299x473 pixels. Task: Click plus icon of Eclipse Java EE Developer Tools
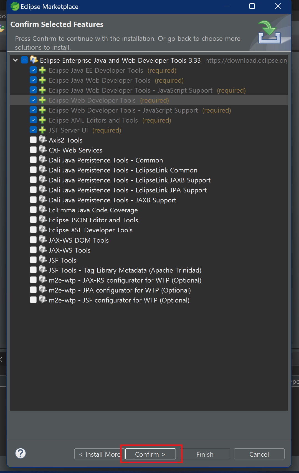click(42, 70)
